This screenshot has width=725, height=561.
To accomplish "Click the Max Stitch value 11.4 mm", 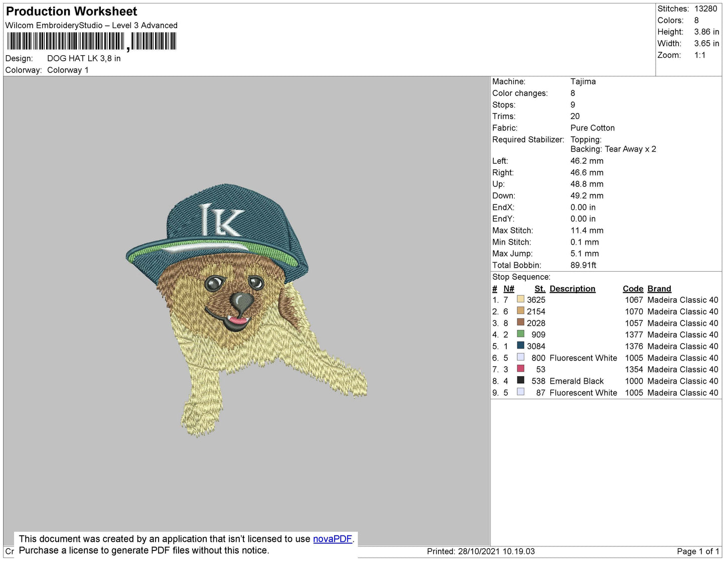I will [587, 231].
